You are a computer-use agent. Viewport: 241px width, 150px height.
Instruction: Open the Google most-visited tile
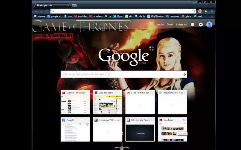[75, 129]
